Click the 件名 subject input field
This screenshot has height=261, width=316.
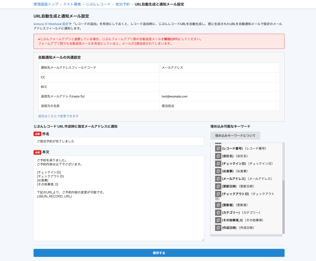click(118, 141)
